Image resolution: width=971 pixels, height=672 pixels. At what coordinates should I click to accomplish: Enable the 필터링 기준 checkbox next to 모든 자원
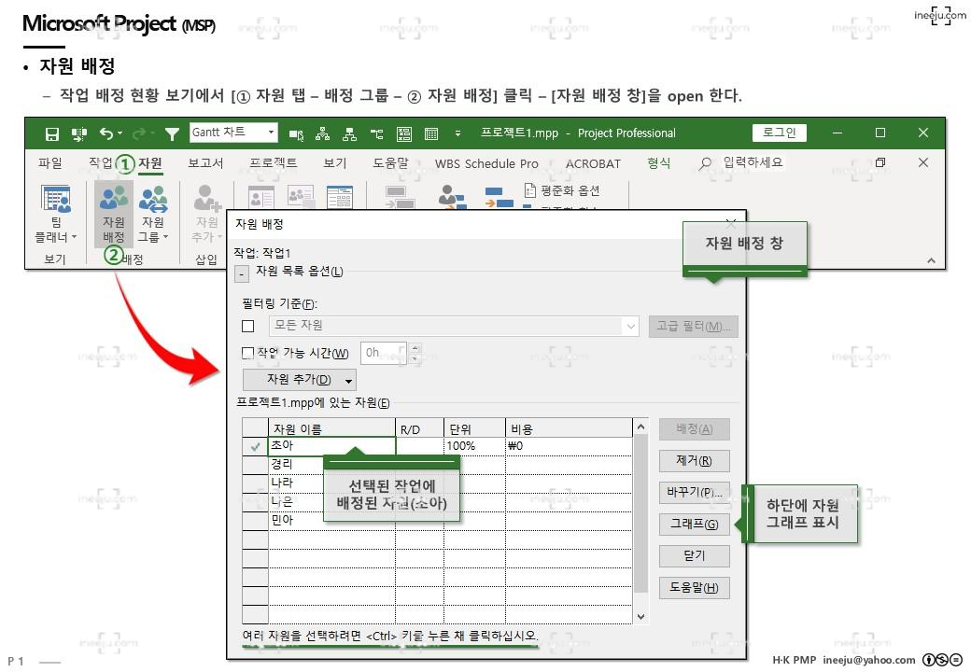(248, 326)
